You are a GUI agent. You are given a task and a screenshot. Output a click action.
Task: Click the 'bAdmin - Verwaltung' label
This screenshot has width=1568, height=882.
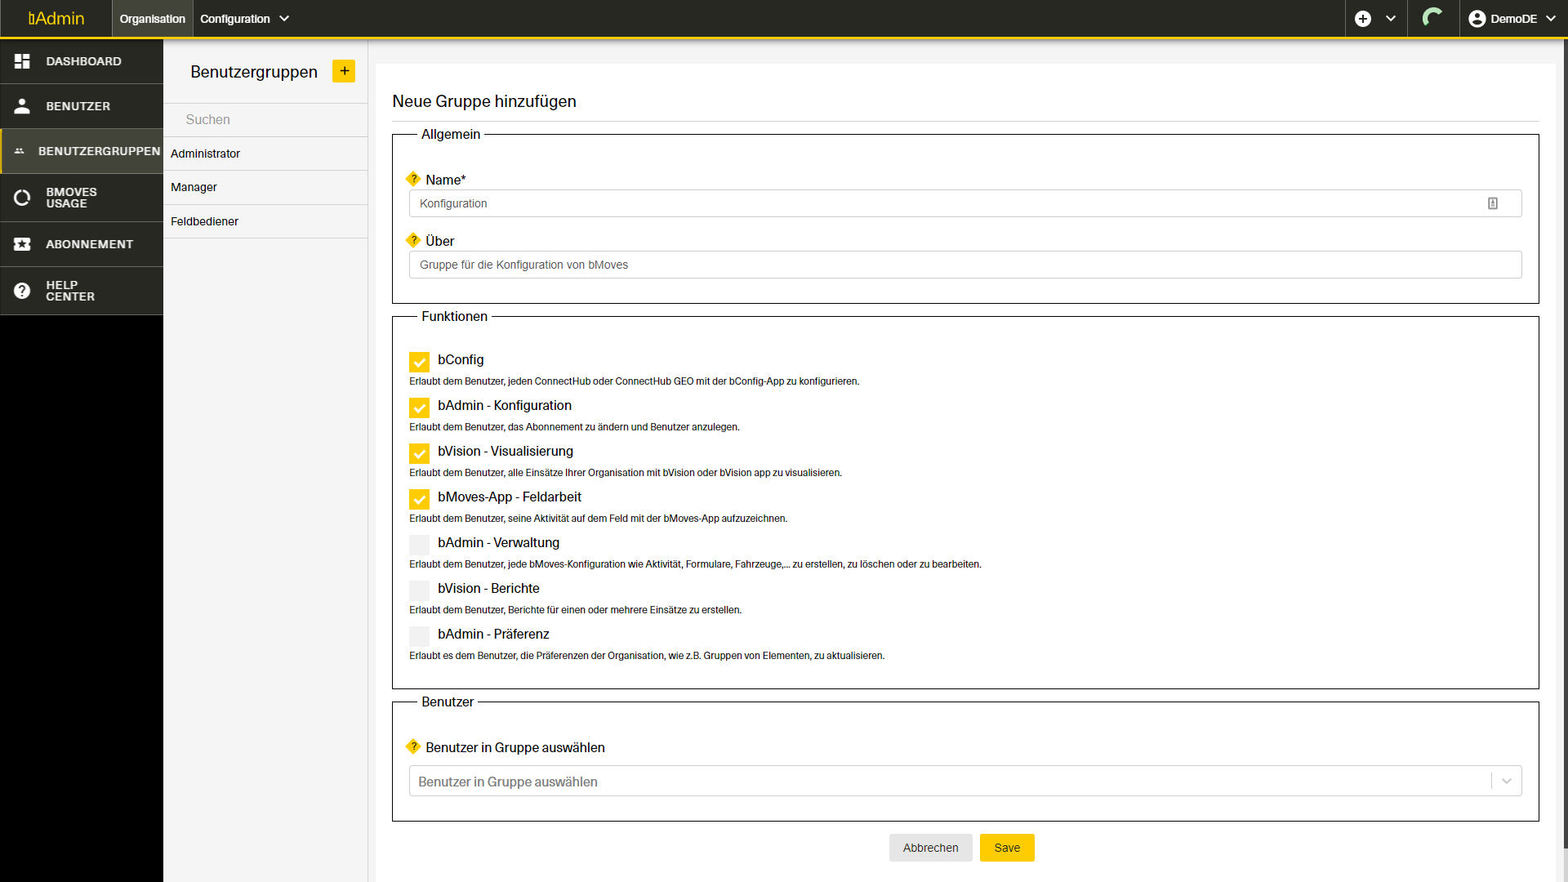click(x=498, y=542)
